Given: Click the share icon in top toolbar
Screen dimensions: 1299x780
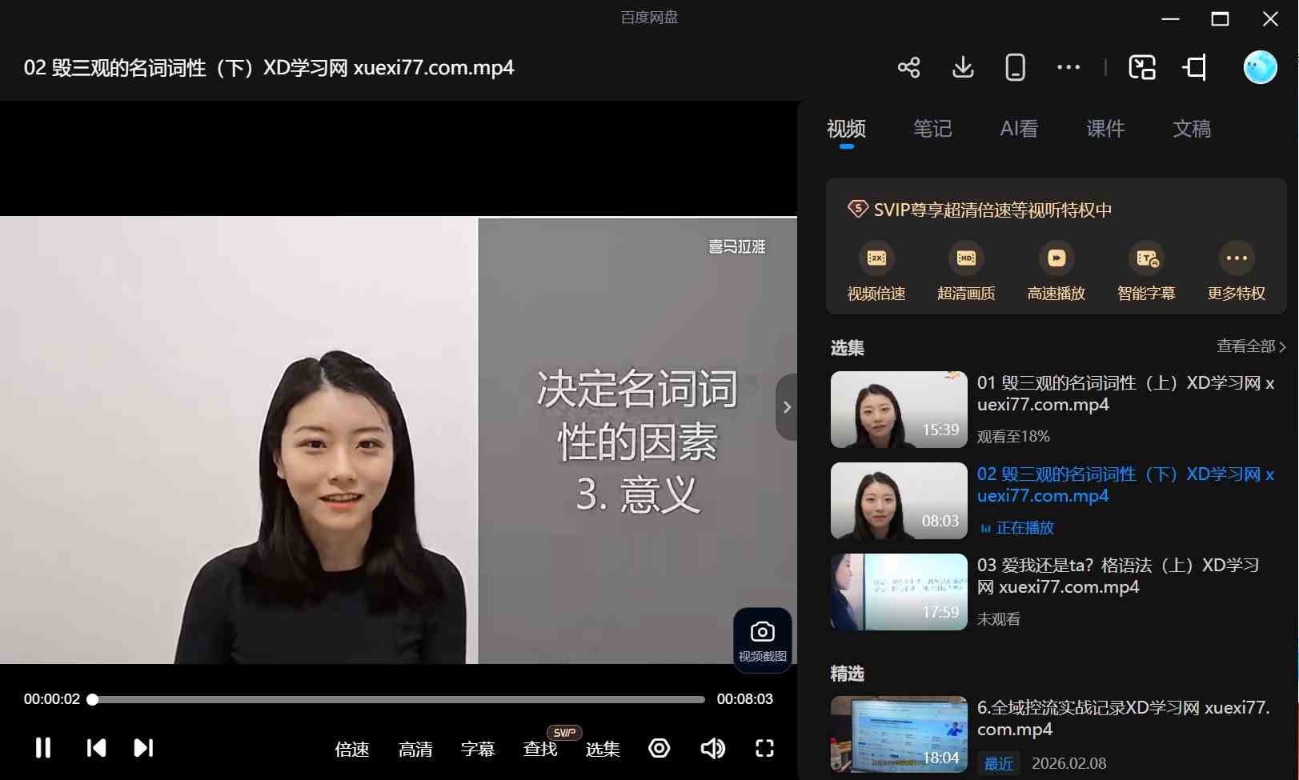Looking at the screenshot, I should tap(908, 67).
